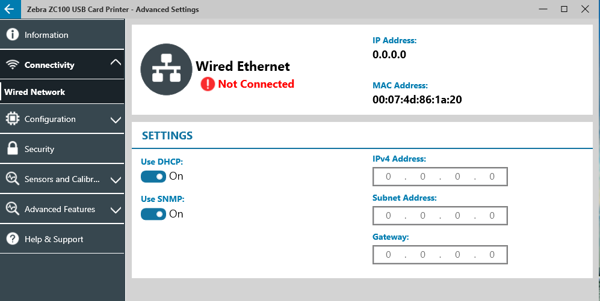Screen dimensions: 600x301
Task: Click the Connectivity wifi icon
Action: coord(13,64)
